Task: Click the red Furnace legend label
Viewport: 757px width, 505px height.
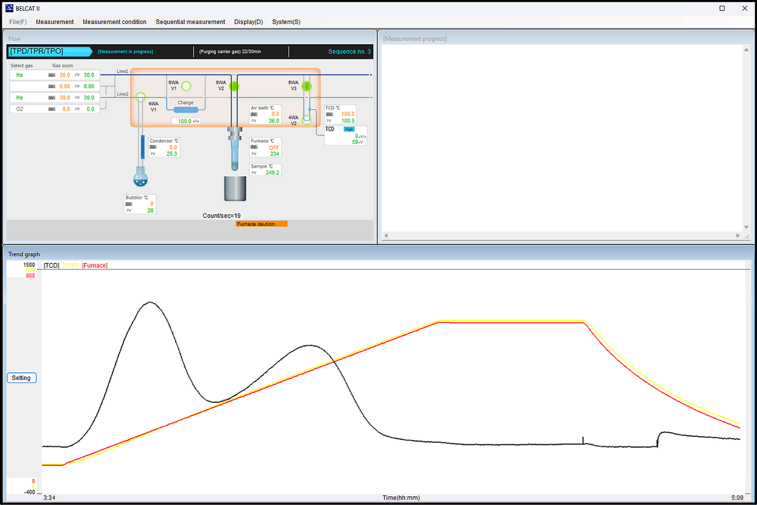Action: 95,266
